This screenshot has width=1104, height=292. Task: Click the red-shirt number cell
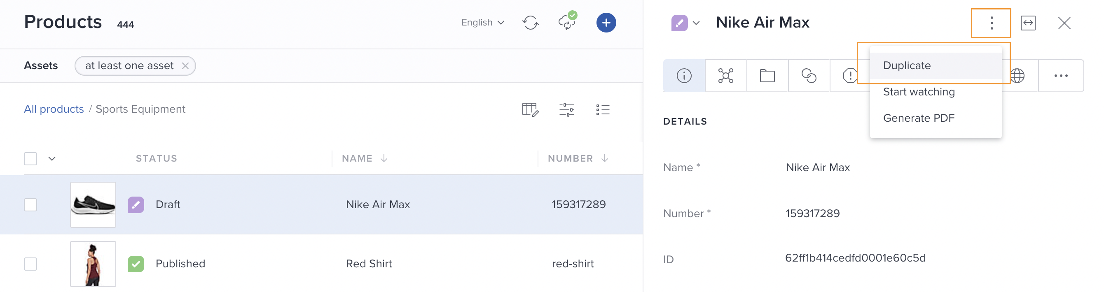pyautogui.click(x=573, y=264)
